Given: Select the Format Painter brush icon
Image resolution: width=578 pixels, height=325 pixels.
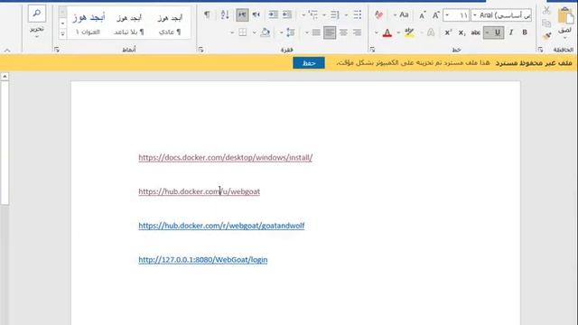Looking at the screenshot, I should coord(546,35).
